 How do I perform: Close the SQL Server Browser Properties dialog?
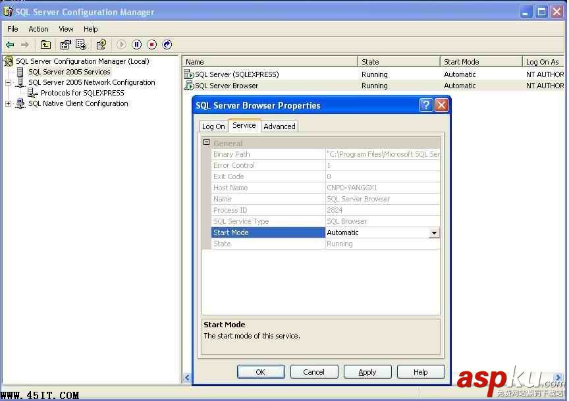point(441,105)
